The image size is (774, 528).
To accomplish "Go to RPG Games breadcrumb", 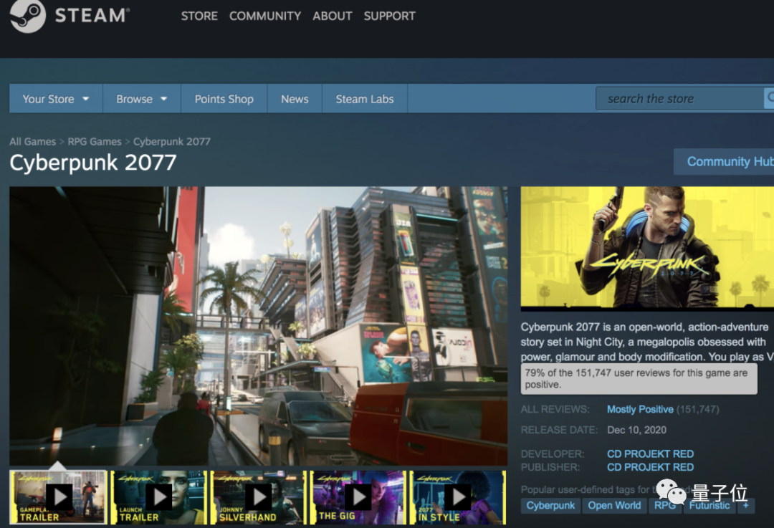I will click(x=95, y=142).
